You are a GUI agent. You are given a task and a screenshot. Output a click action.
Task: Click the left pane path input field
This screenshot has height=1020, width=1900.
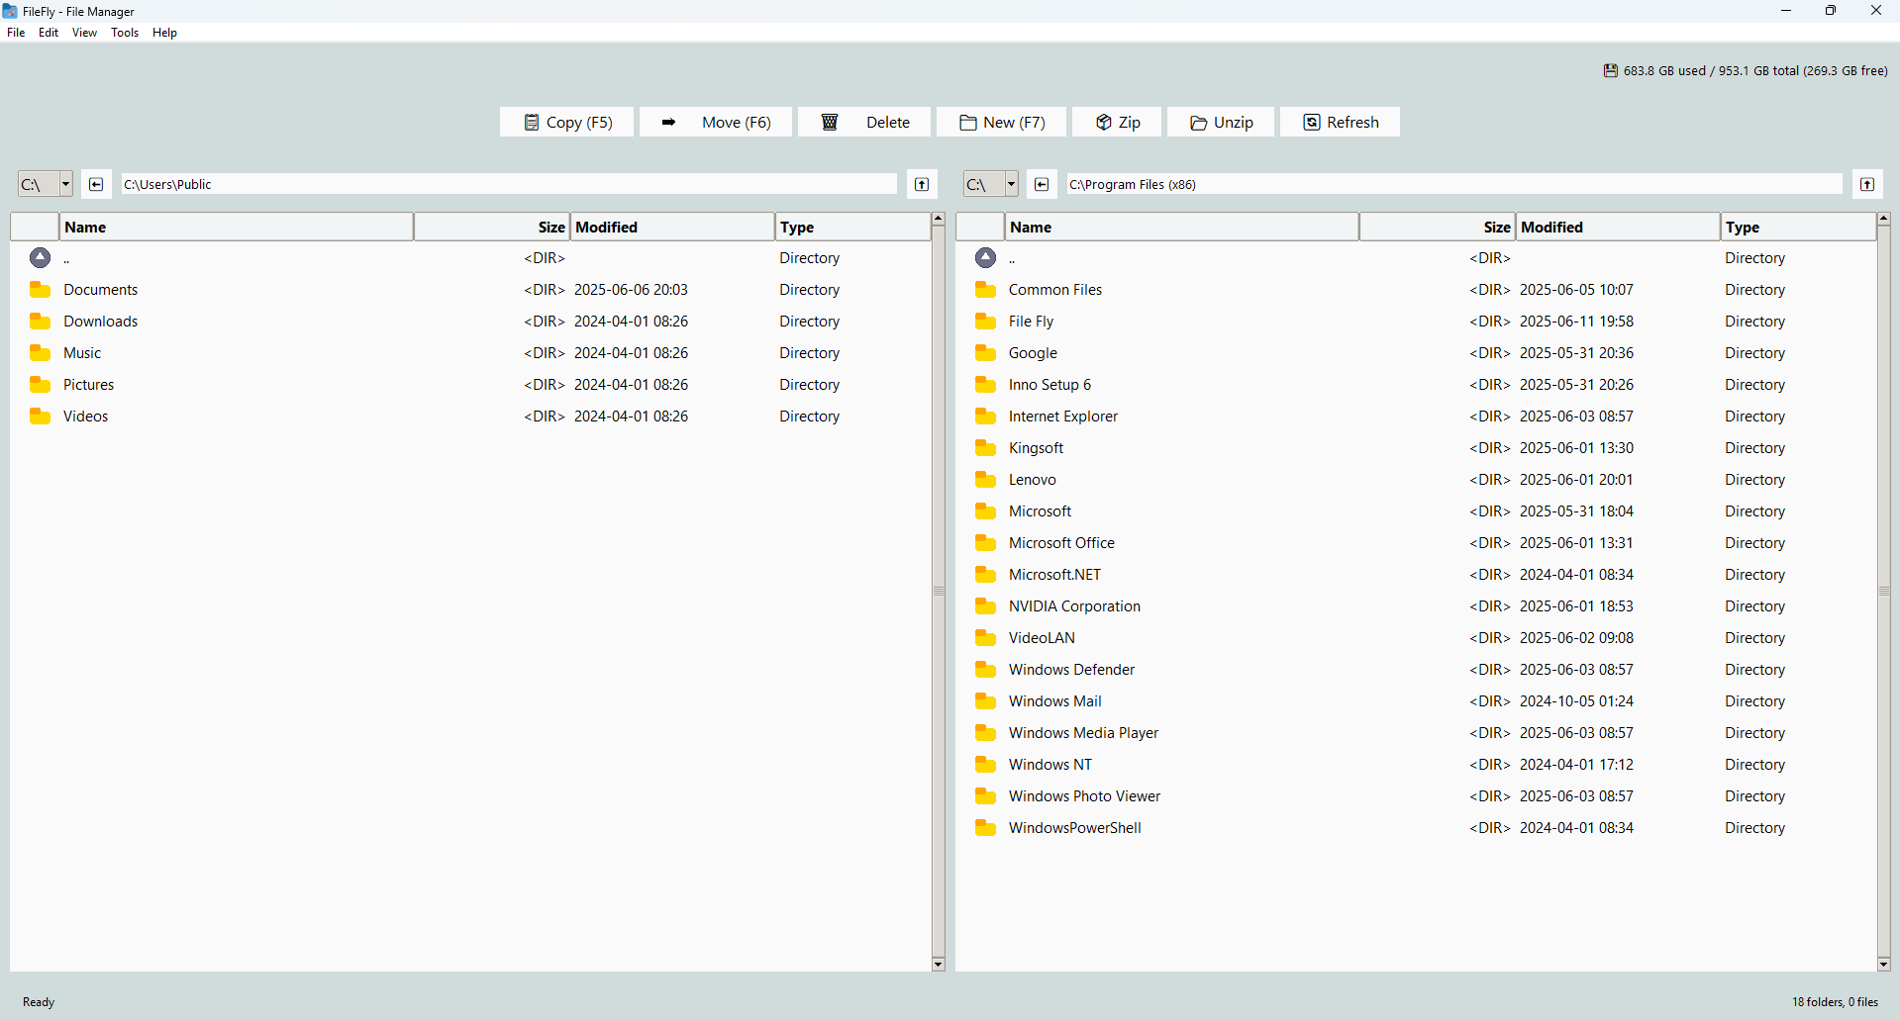pyautogui.click(x=508, y=184)
